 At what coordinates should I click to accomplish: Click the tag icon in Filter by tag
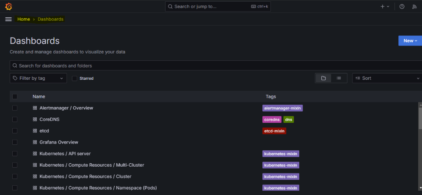(15, 78)
